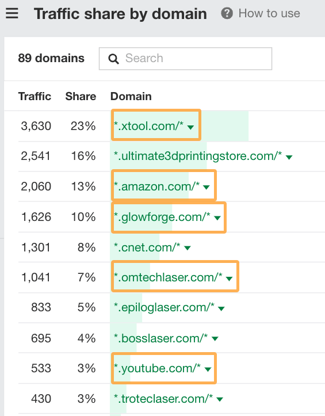The image size is (325, 416).
Task: Open the *.epiloglaser.com/* domain link
Action: [x=164, y=307]
